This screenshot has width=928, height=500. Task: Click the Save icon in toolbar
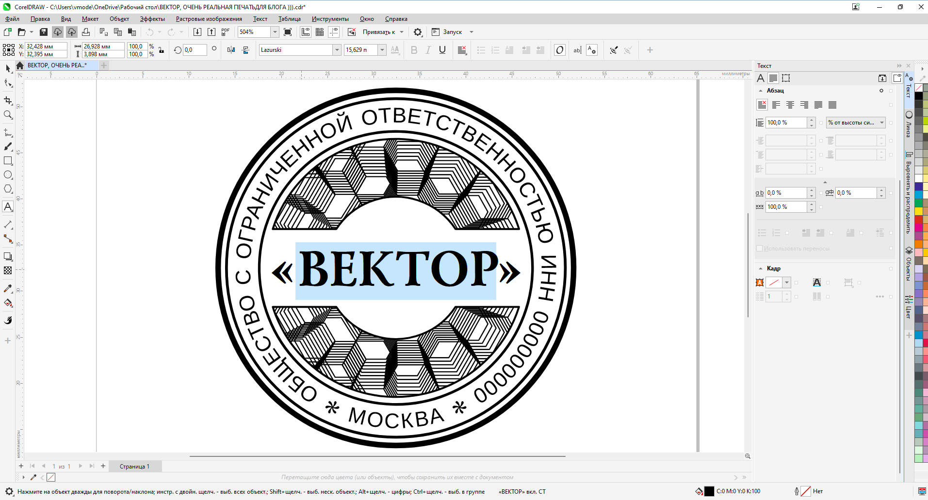click(44, 32)
